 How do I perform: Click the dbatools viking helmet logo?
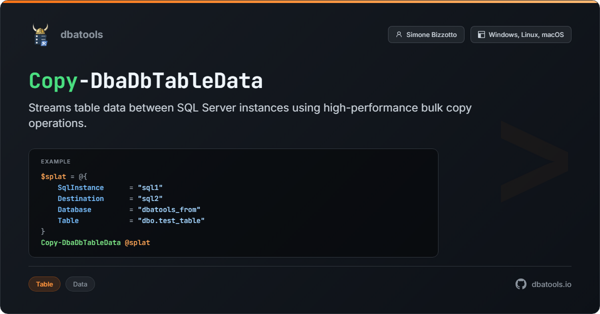(x=40, y=34)
